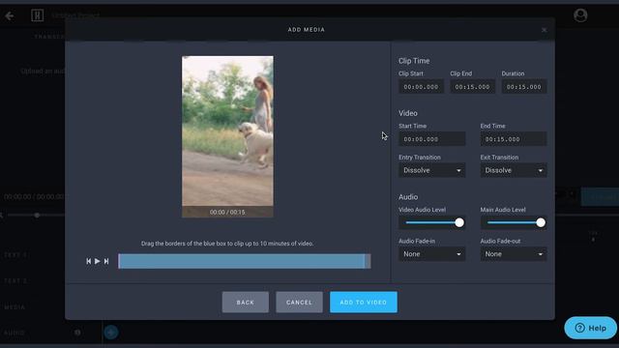This screenshot has height=348, width=619.
Task: Play the video preview
Action: click(x=98, y=261)
